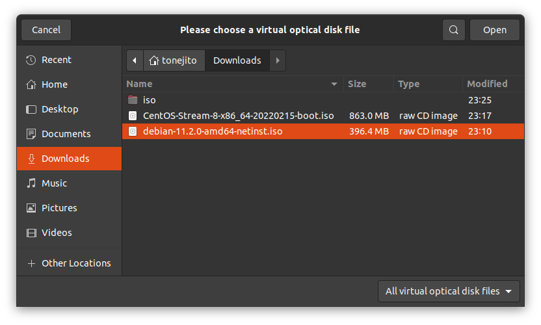Image resolution: width=541 pixels, height=325 pixels.
Task: Click the Documents icon in sidebar
Action: pyautogui.click(x=31, y=134)
